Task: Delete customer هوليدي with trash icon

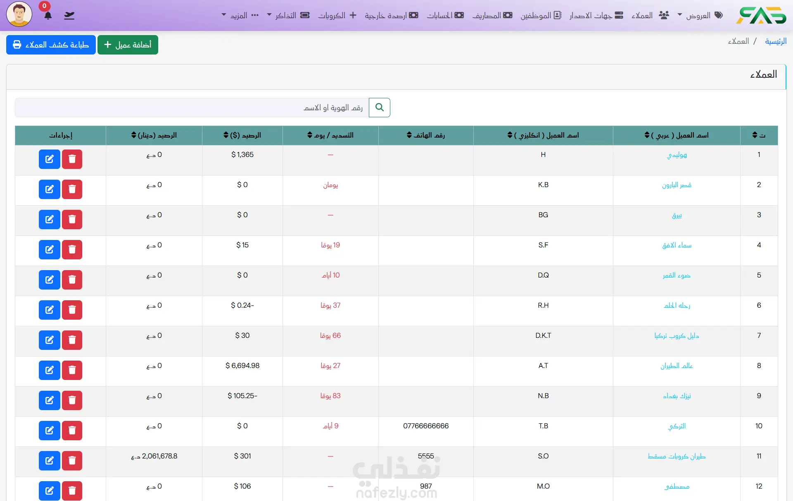Action: pyautogui.click(x=72, y=159)
